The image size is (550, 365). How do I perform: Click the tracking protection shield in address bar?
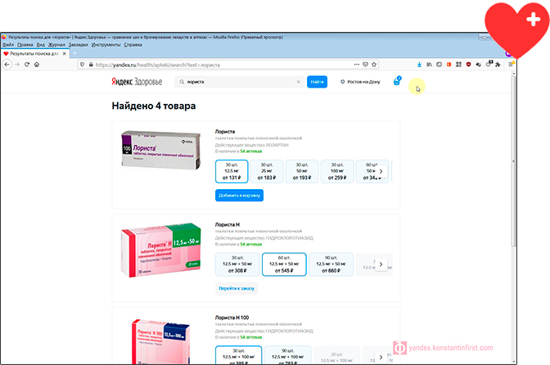[x=83, y=65]
